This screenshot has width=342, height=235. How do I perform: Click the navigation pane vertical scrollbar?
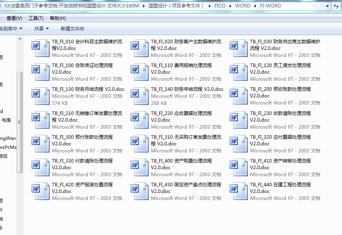[20, 121]
